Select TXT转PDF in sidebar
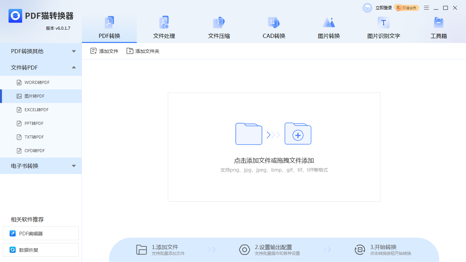Screen dimensions: 466x262 click(x=41, y=137)
